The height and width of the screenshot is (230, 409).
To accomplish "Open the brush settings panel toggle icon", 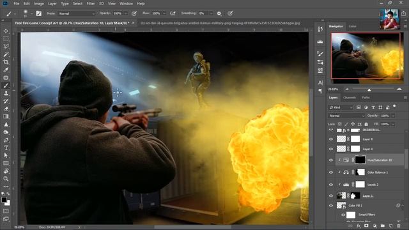I will tap(38, 13).
